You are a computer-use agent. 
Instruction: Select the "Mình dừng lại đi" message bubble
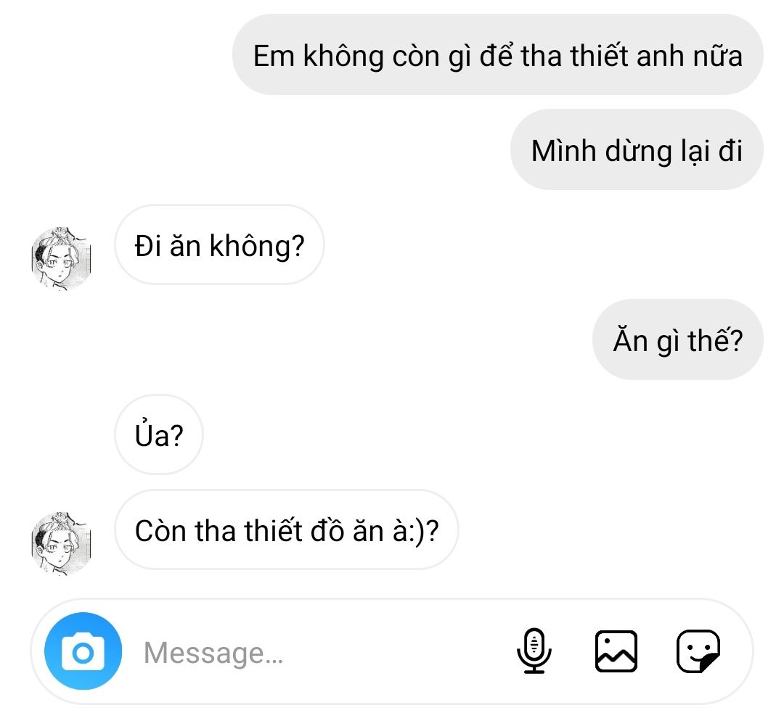coord(637,149)
